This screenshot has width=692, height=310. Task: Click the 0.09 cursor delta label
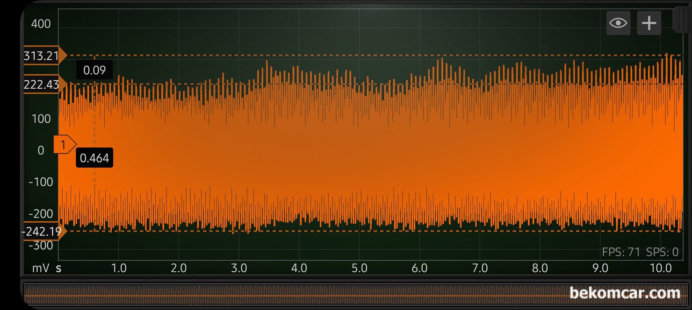click(x=94, y=70)
